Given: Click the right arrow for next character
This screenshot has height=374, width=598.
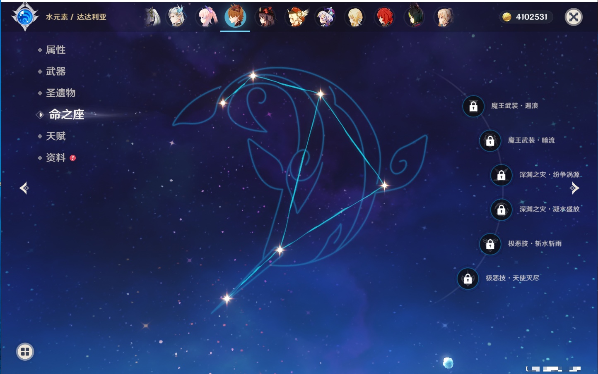Looking at the screenshot, I should 574,188.
